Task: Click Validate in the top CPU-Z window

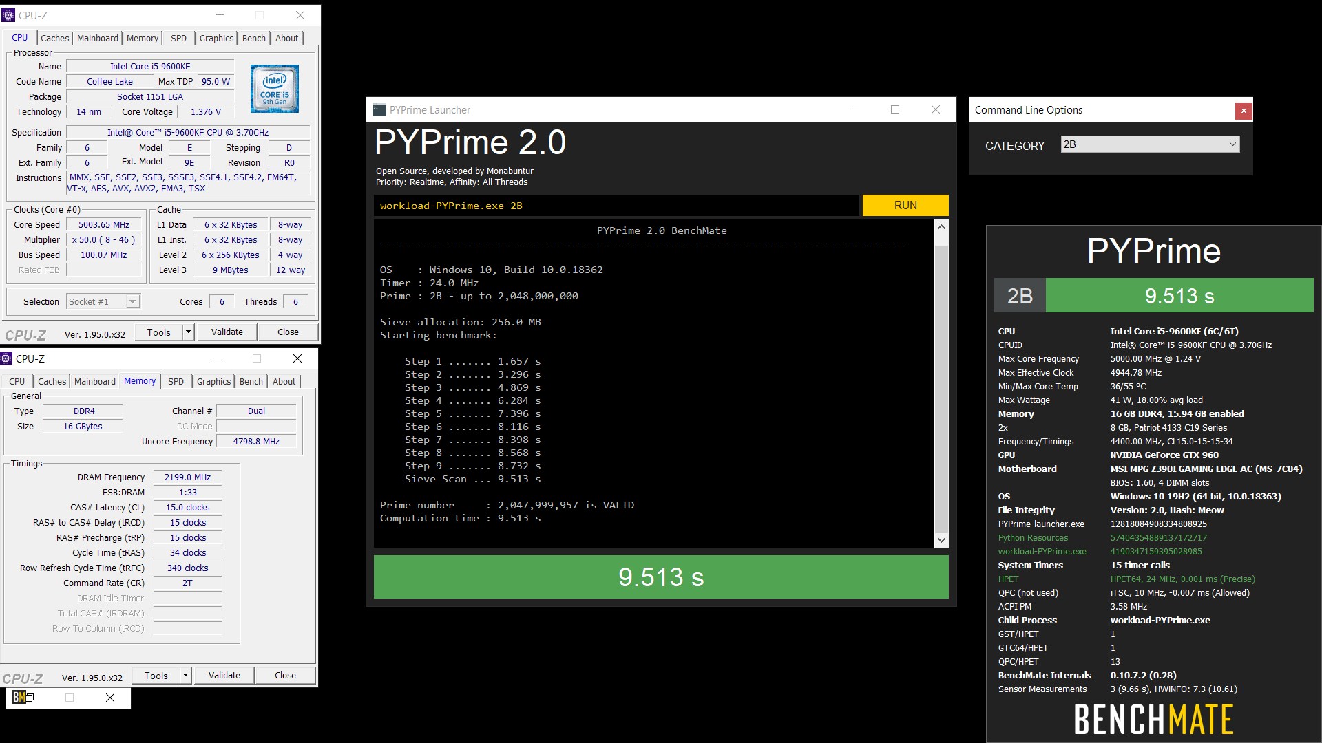Action: [x=227, y=332]
